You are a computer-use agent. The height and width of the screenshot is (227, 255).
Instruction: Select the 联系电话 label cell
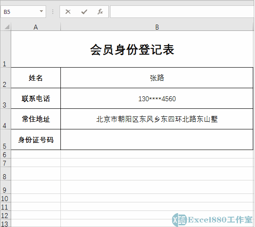coord(36,99)
